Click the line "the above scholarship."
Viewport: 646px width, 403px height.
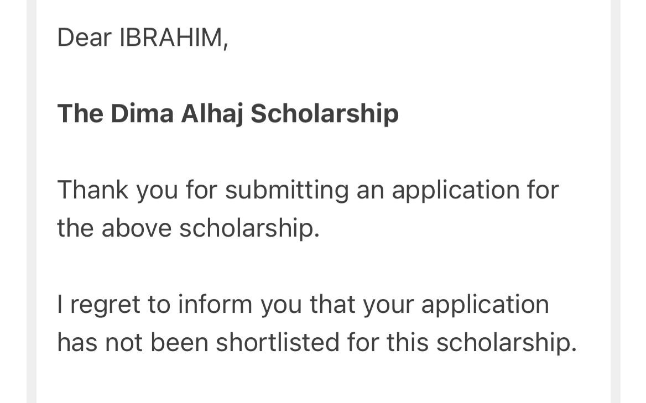tap(188, 228)
